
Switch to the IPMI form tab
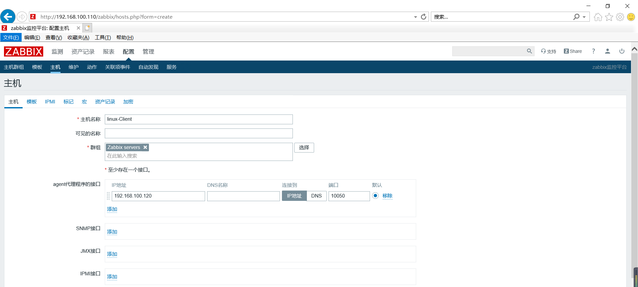[x=50, y=102]
